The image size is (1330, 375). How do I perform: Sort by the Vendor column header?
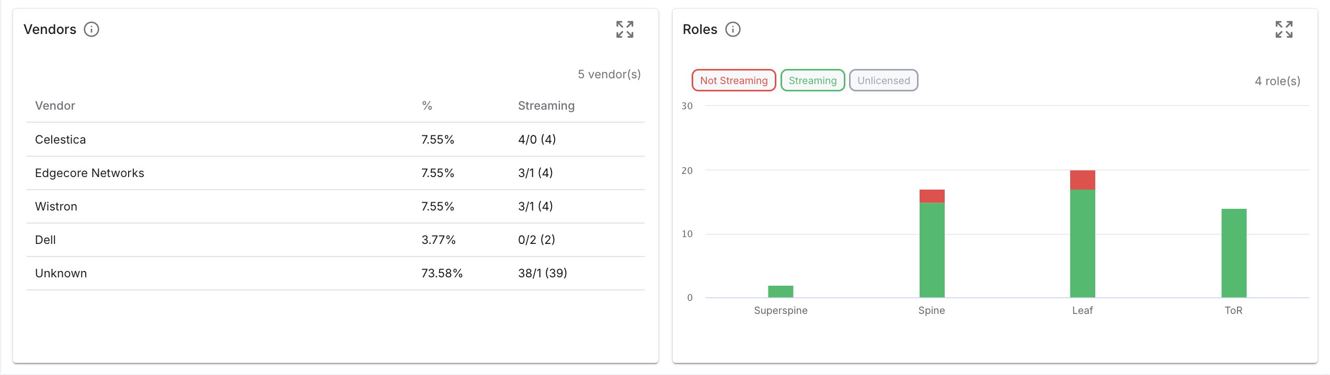coord(55,106)
